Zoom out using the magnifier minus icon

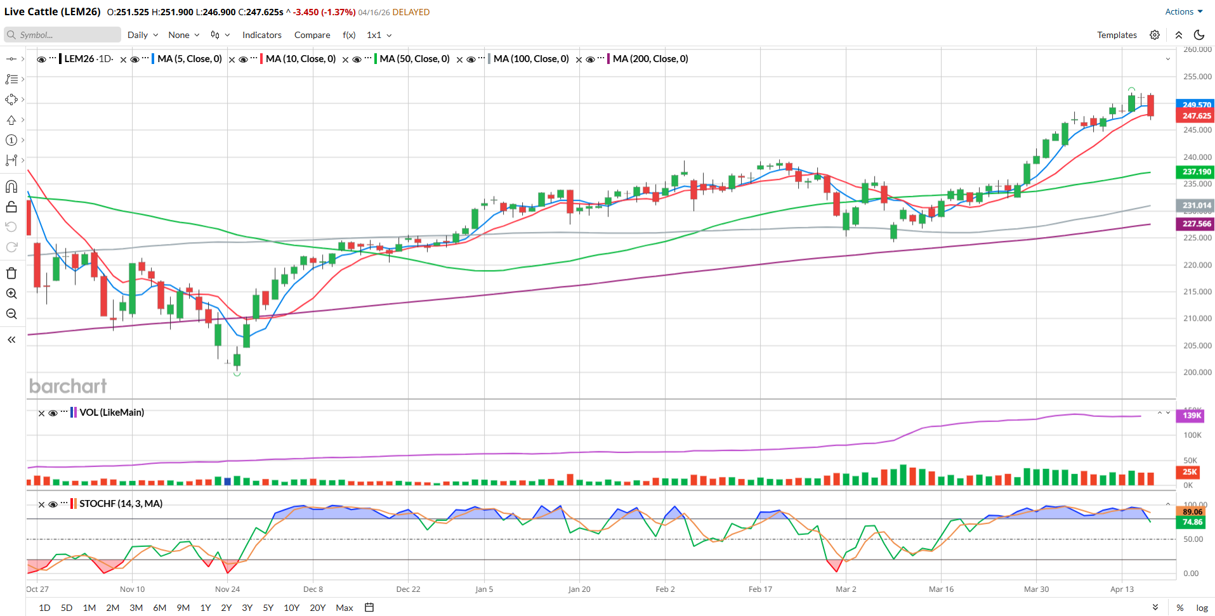click(11, 314)
